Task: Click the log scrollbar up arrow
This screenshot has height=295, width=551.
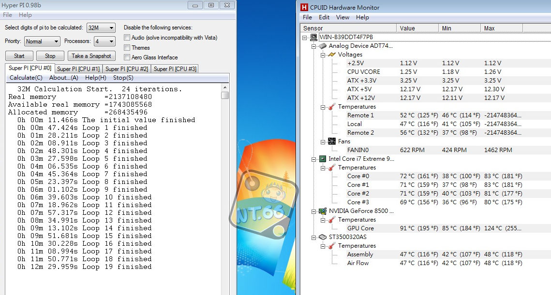Action: [225, 87]
